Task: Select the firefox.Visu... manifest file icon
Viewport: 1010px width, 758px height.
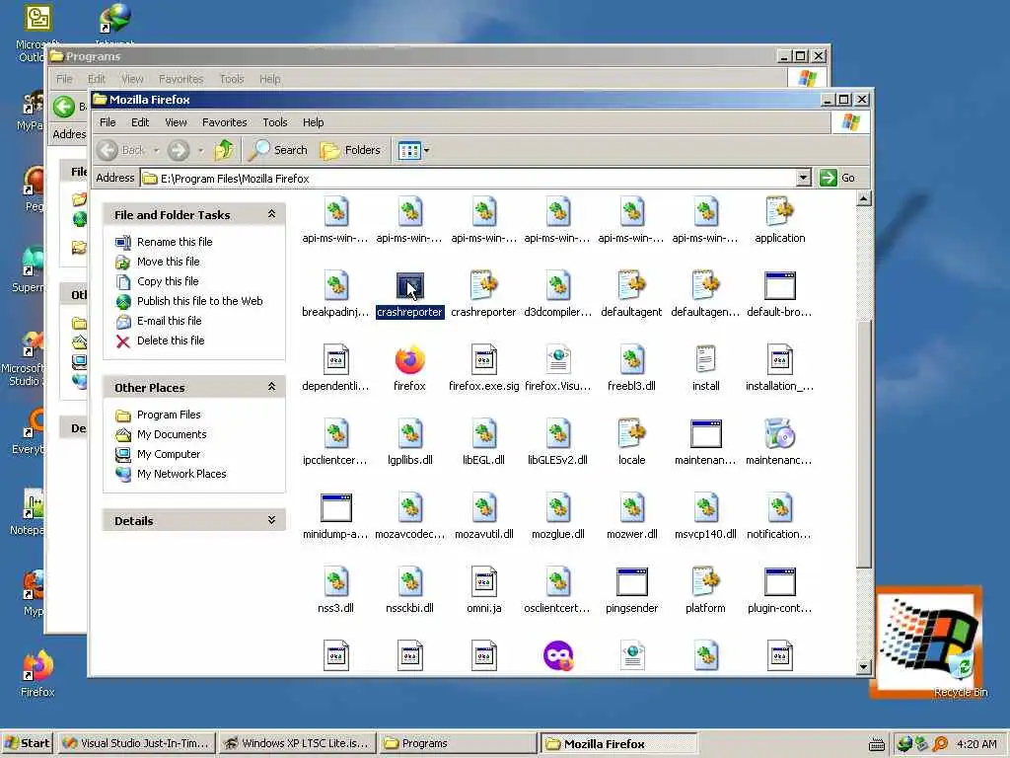Action: click(x=558, y=359)
